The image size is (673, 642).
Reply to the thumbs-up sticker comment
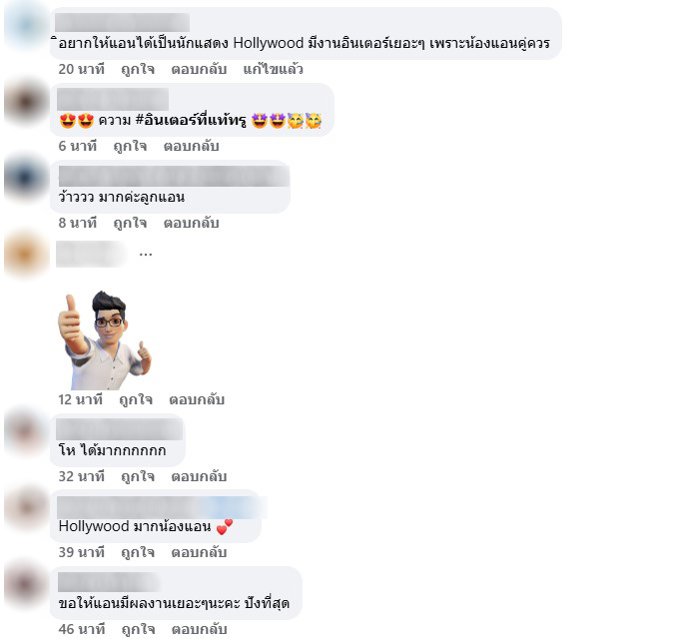coord(197,400)
